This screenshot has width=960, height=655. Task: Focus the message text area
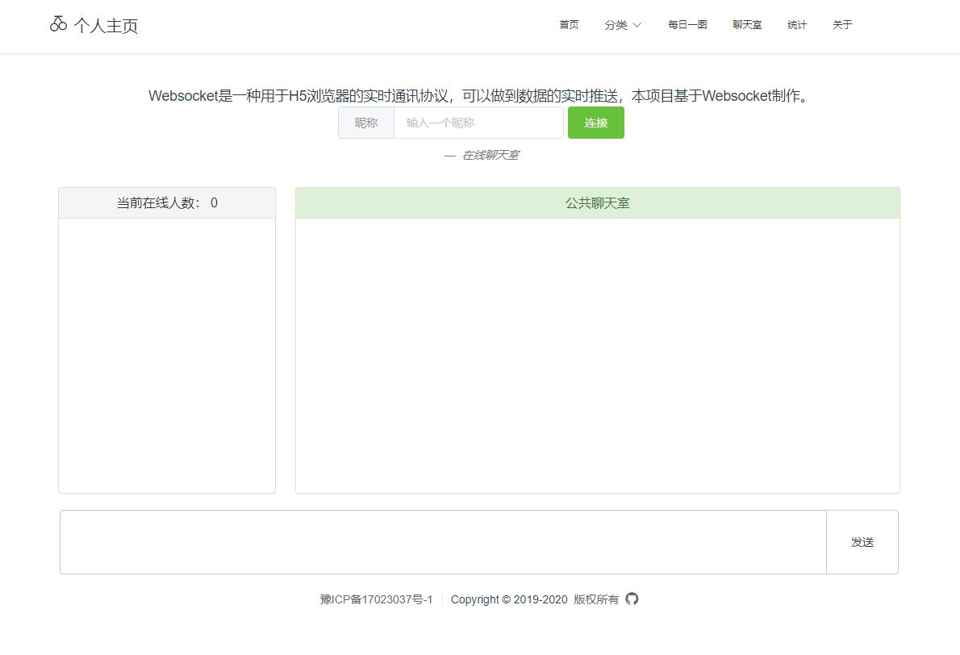point(443,542)
